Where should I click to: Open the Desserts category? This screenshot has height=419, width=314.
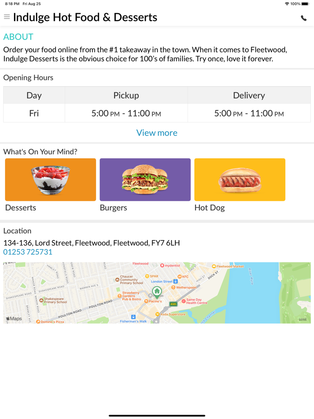click(50, 179)
